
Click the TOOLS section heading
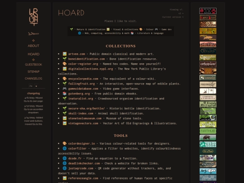[x=121, y=136]
